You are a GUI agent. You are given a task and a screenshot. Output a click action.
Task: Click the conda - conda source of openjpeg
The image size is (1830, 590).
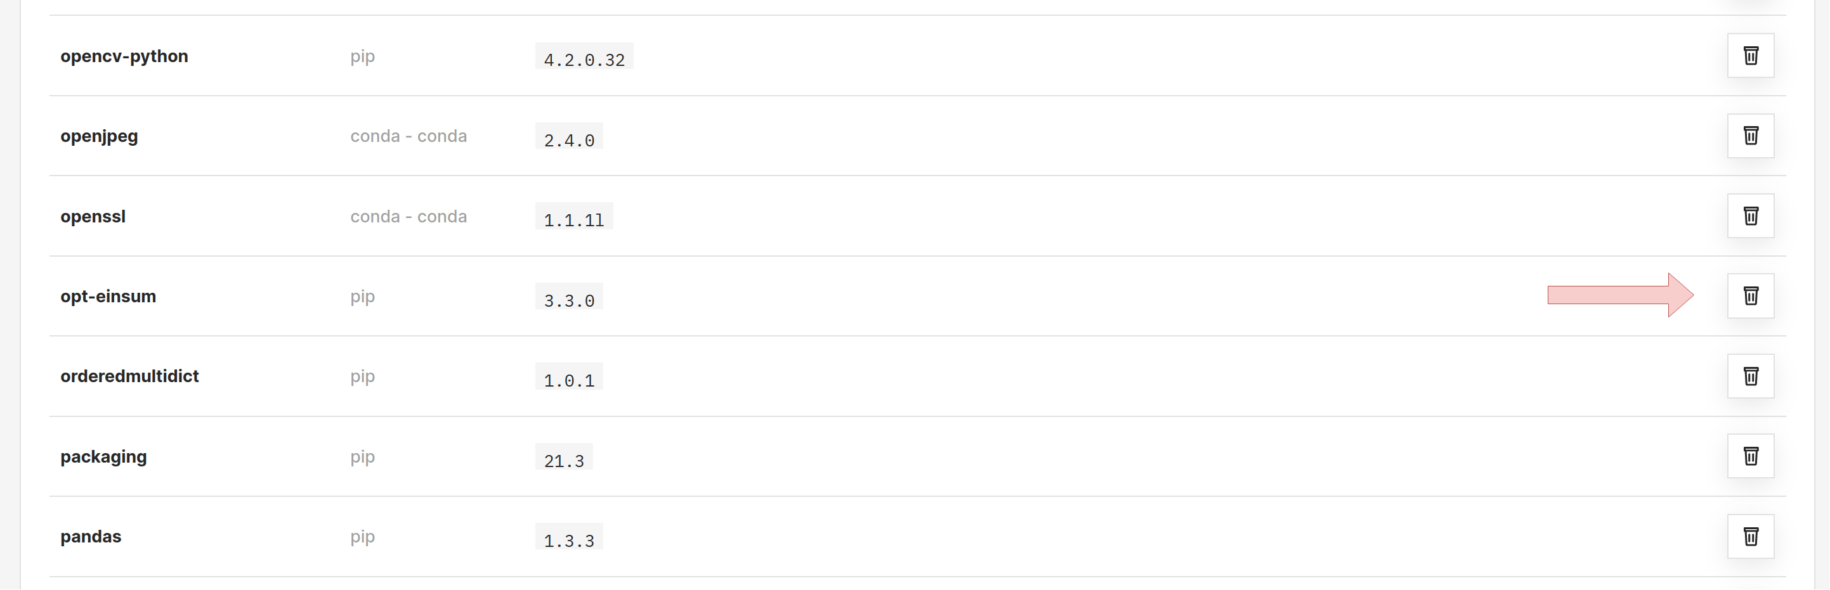[408, 136]
